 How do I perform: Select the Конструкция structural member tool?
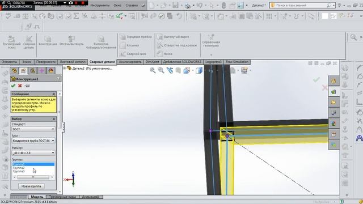[x=48, y=41]
